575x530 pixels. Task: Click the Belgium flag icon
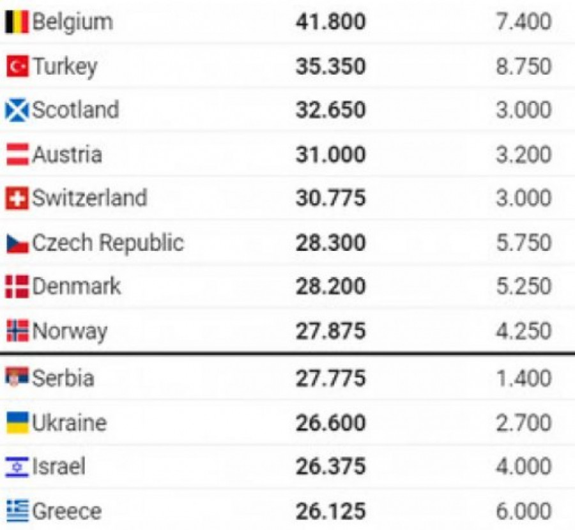[17, 22]
